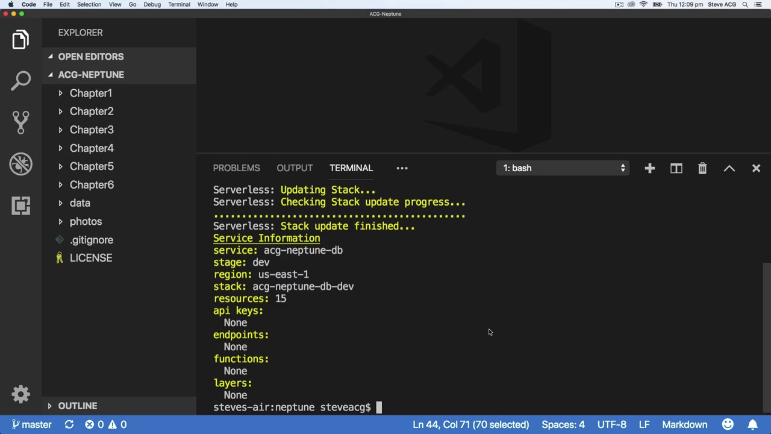This screenshot has height=434, width=771.
Task: Switch to the OUTPUT tab
Action: (x=295, y=168)
